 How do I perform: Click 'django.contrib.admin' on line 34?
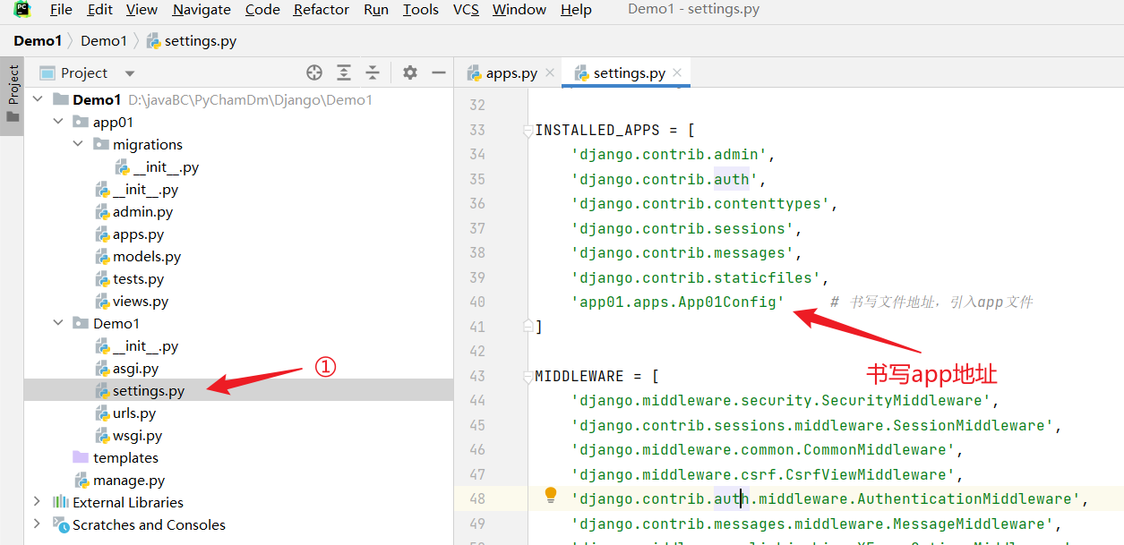point(669,154)
